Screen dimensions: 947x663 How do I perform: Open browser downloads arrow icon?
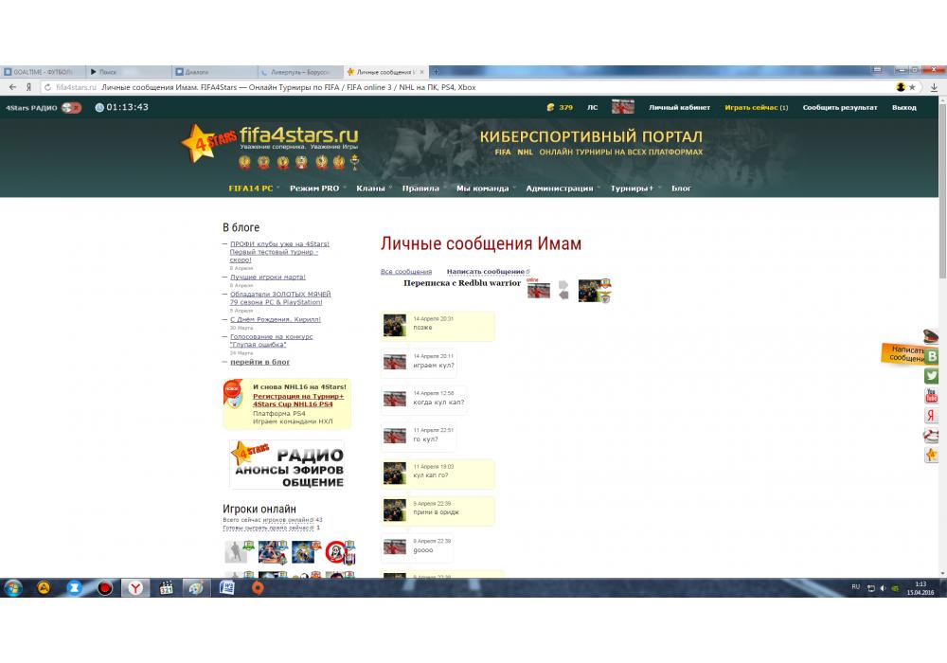point(934,87)
